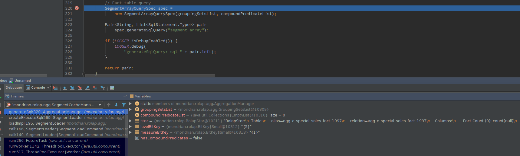Click the Unnamed run configuration icon
The height and width of the screenshot is (156, 520).
11,81
